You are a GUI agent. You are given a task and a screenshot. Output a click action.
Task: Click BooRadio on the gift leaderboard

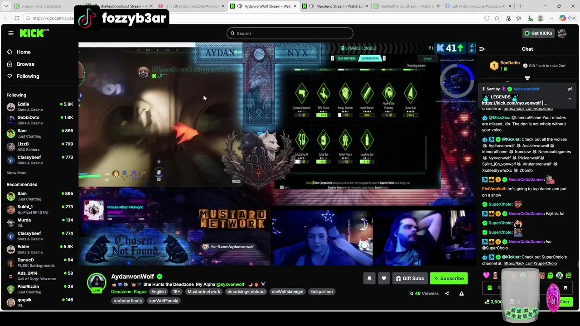510,63
